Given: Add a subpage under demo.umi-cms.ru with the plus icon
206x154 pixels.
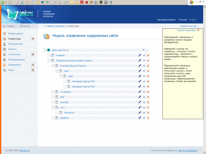Looking at the screenshot, I should (x=144, y=50).
